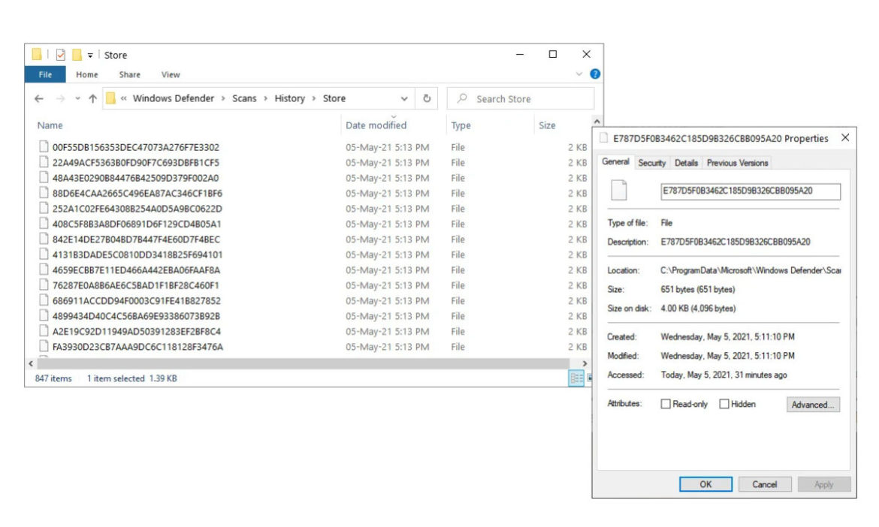Image resolution: width=879 pixels, height=527 pixels.
Task: Click Cancel in the Properties dialog
Action: (x=765, y=484)
